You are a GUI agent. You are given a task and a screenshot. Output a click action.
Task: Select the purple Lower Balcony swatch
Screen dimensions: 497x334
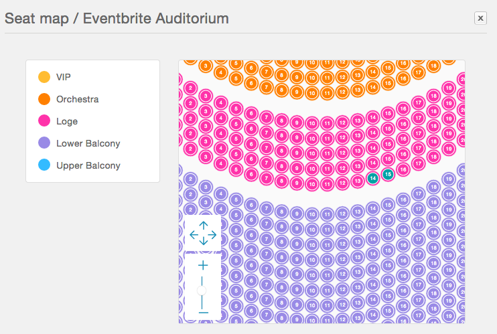point(44,143)
